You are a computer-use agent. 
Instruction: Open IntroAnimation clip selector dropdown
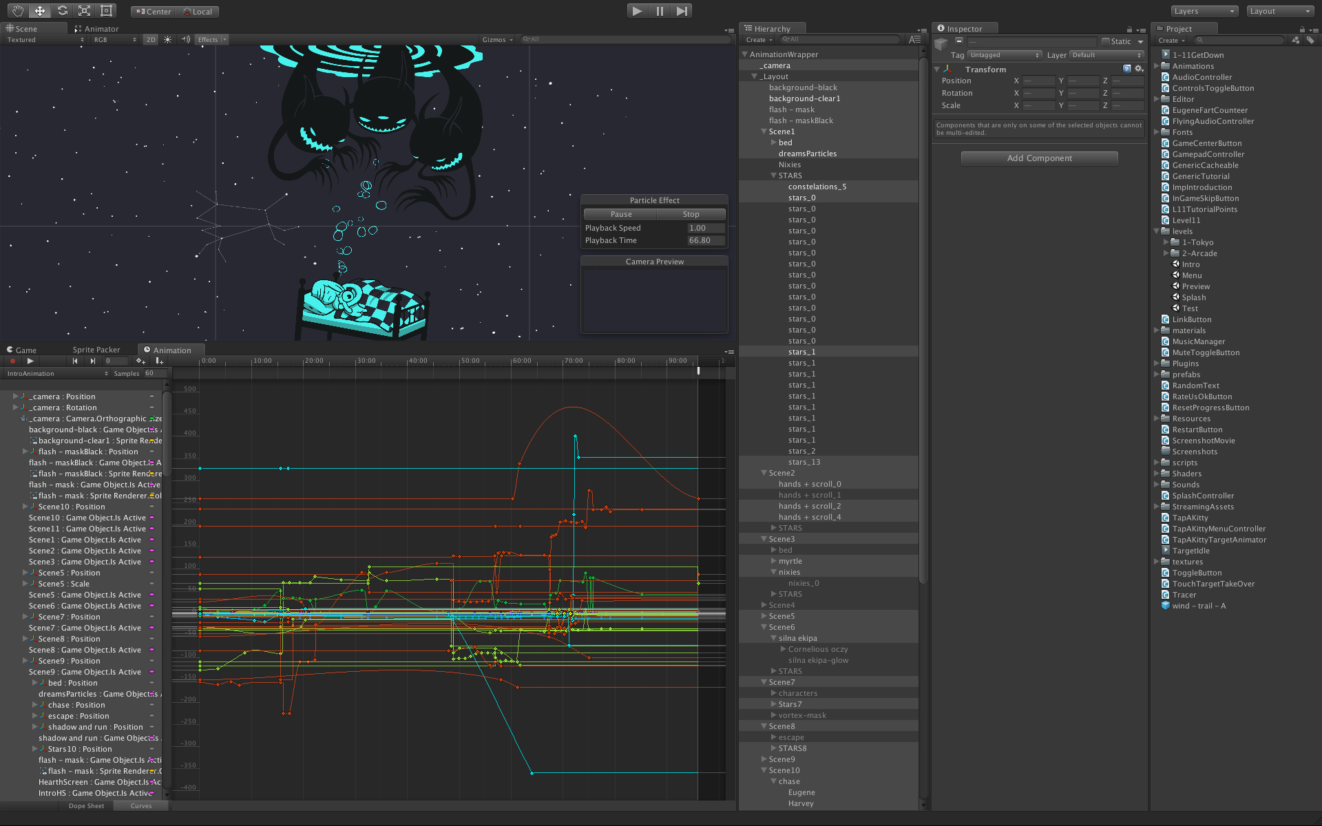57,374
